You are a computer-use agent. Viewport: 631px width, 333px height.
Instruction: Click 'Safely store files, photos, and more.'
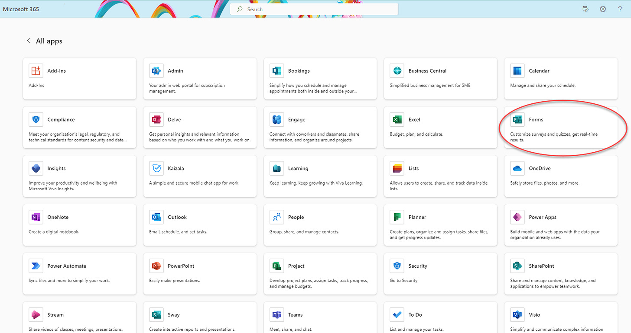[x=544, y=183]
